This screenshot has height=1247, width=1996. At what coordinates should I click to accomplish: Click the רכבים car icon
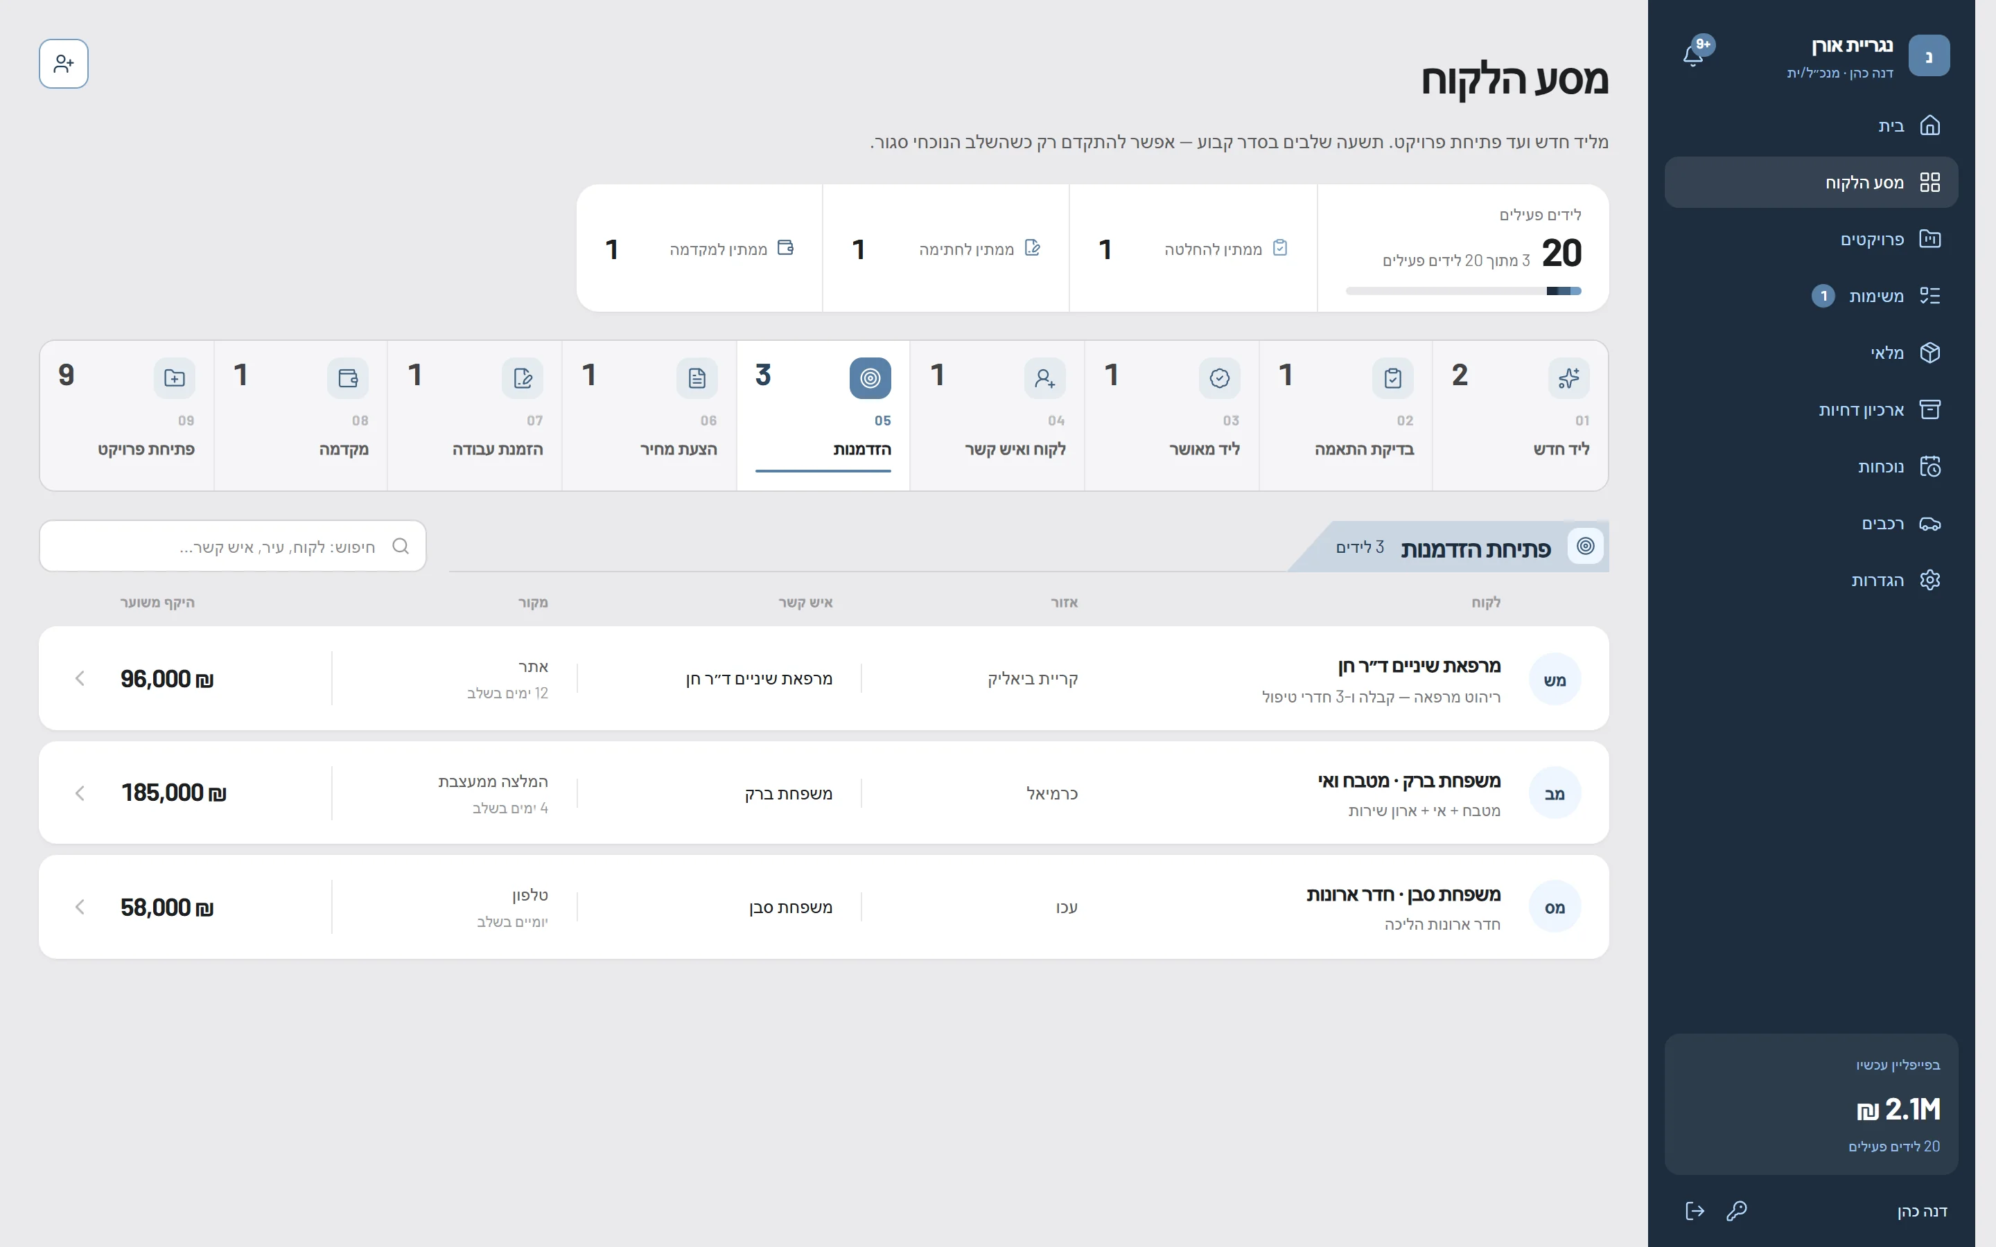(x=1930, y=523)
